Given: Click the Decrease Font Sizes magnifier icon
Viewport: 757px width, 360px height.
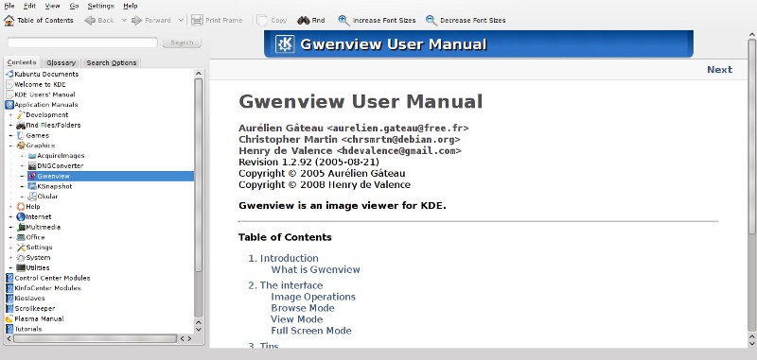Looking at the screenshot, I should pos(431,20).
